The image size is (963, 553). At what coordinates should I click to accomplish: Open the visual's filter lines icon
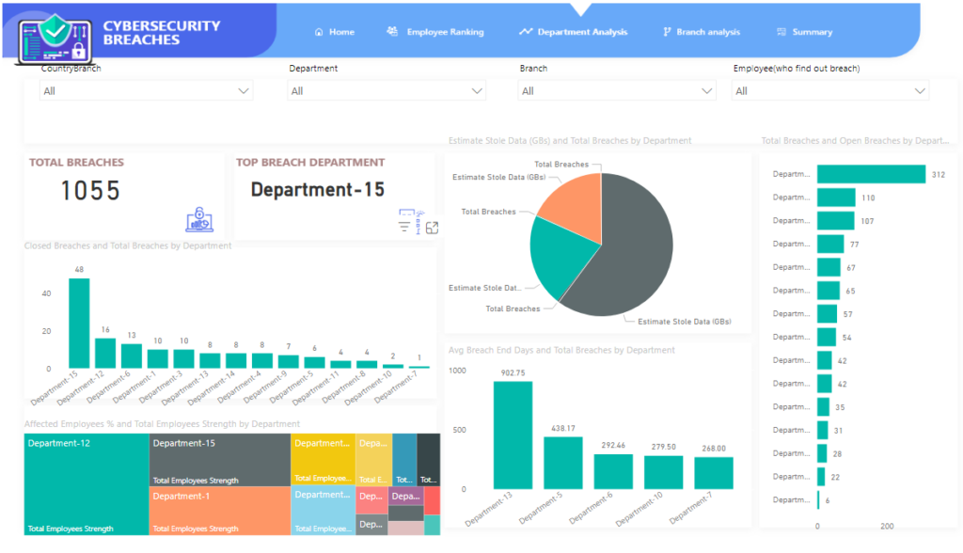406,227
